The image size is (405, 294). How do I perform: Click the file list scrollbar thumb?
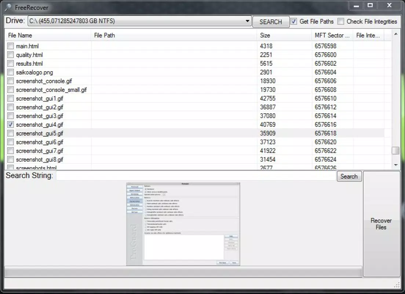[x=396, y=151]
